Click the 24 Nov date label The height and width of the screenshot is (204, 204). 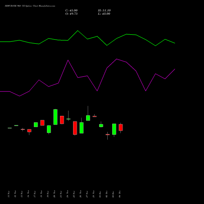pos(67,194)
